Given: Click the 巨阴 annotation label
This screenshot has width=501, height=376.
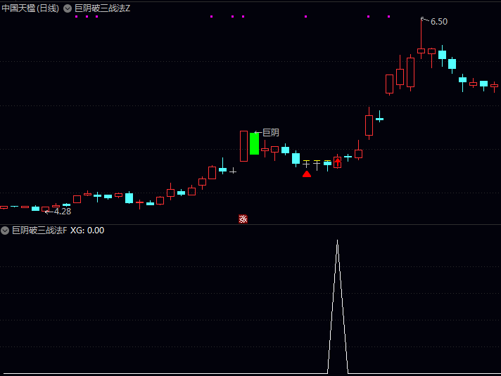Looking at the screenshot, I should [x=271, y=132].
